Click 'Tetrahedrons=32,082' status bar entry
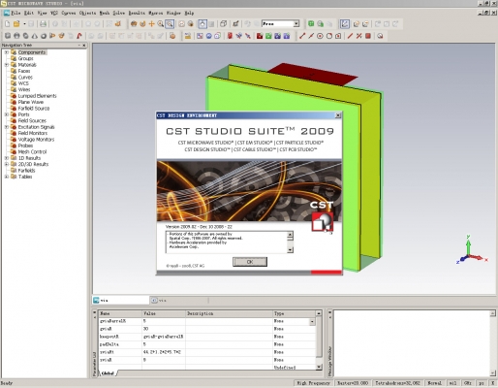Image resolution: width=498 pixels, height=388 pixels. (397, 383)
